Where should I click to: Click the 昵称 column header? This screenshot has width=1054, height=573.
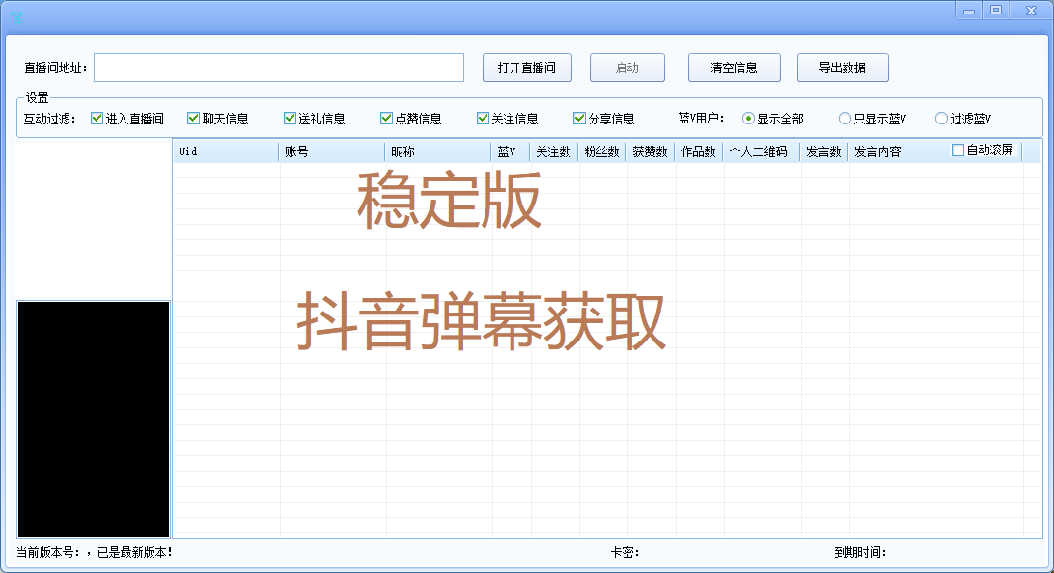[437, 151]
